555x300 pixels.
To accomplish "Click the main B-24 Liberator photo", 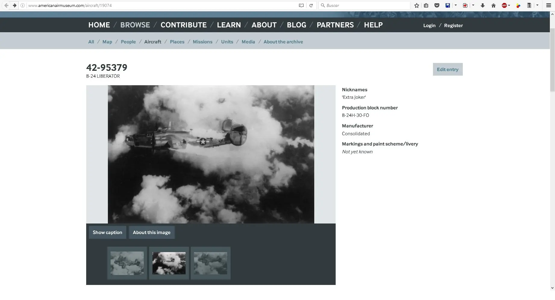I will point(211,154).
